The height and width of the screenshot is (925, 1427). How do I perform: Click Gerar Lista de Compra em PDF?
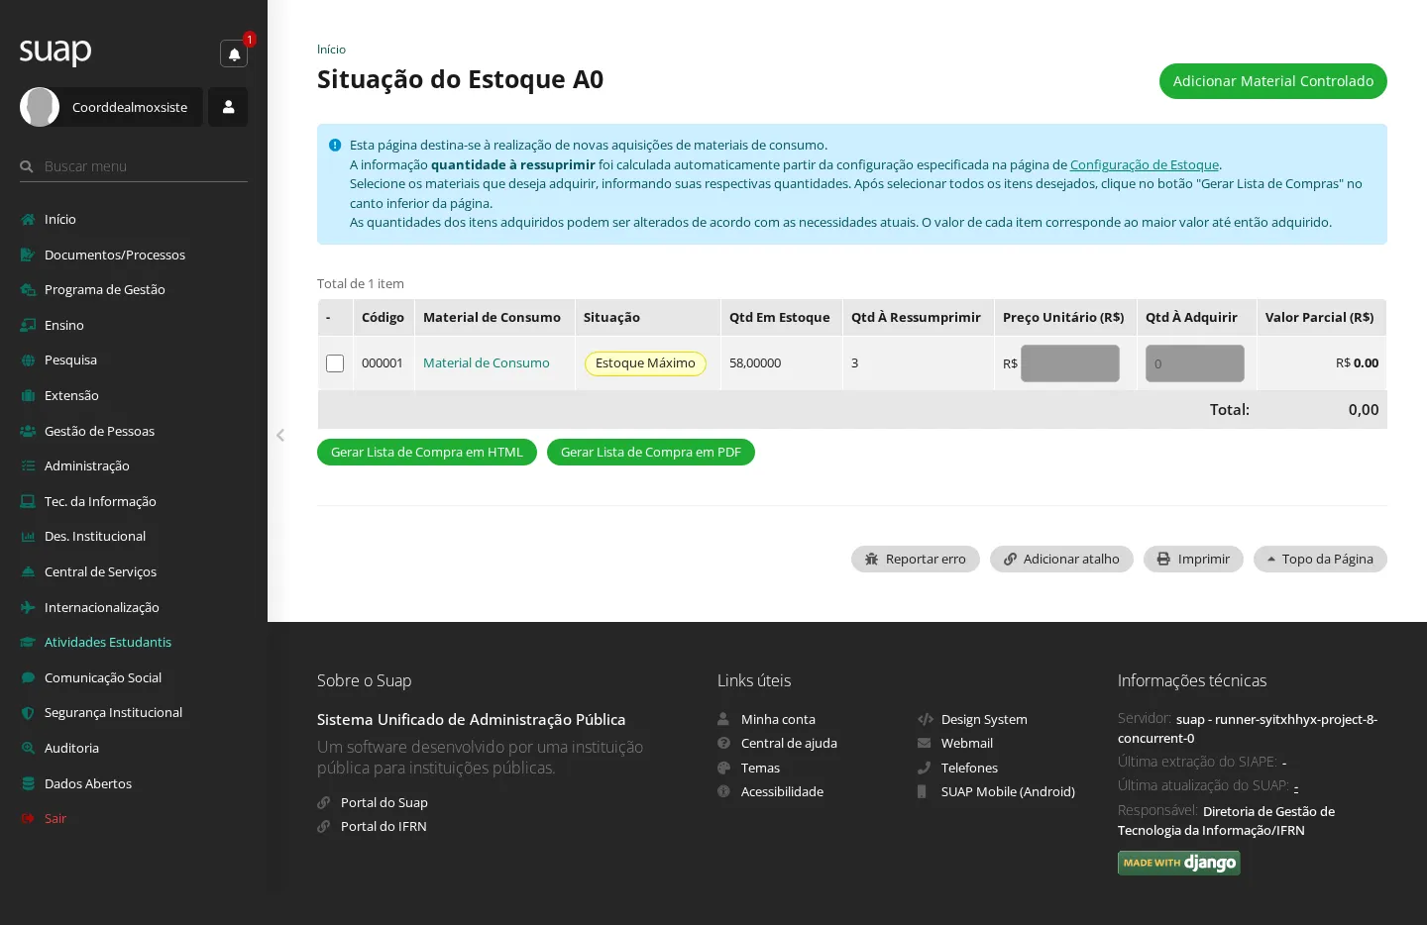click(x=650, y=452)
